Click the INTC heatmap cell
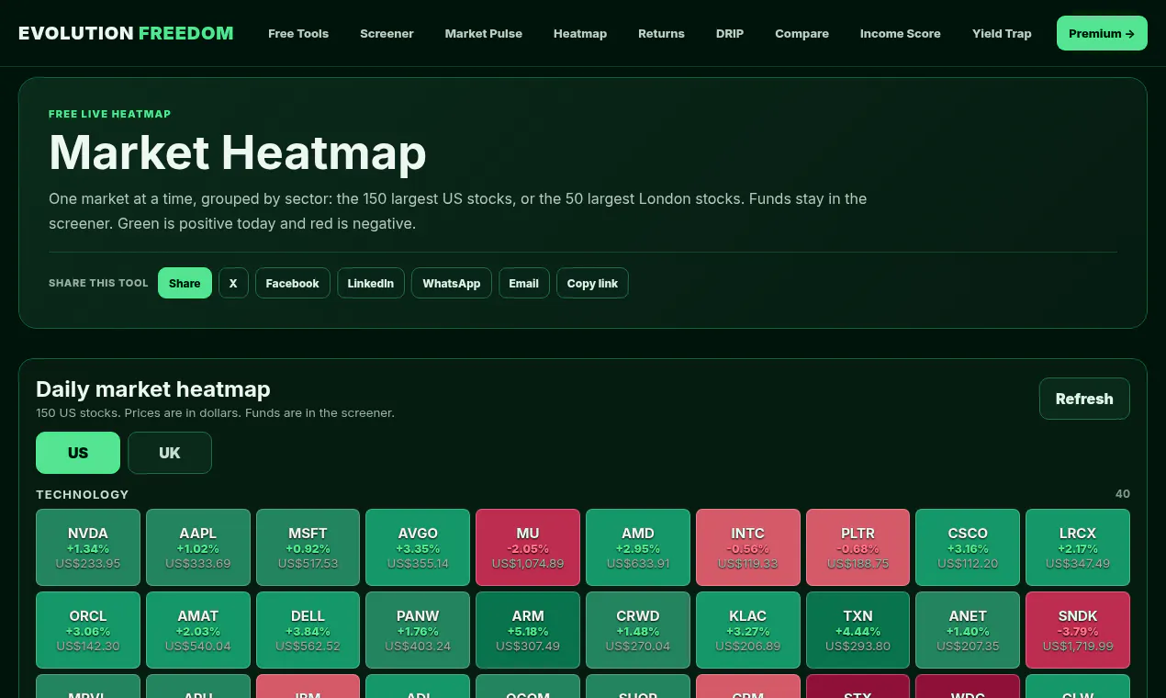Viewport: 1166px width, 698px height. click(748, 547)
